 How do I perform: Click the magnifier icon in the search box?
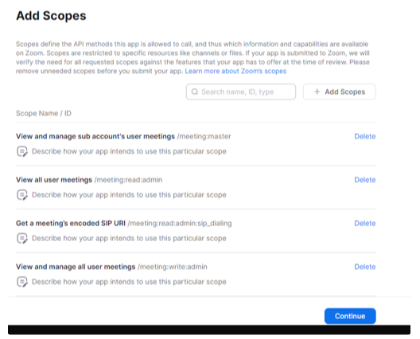[x=195, y=92]
